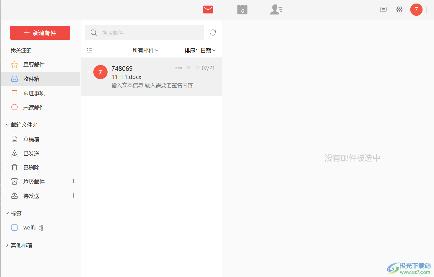Screen dimensions: 434x277
Task: Open Settings gear icon
Action: [399, 10]
